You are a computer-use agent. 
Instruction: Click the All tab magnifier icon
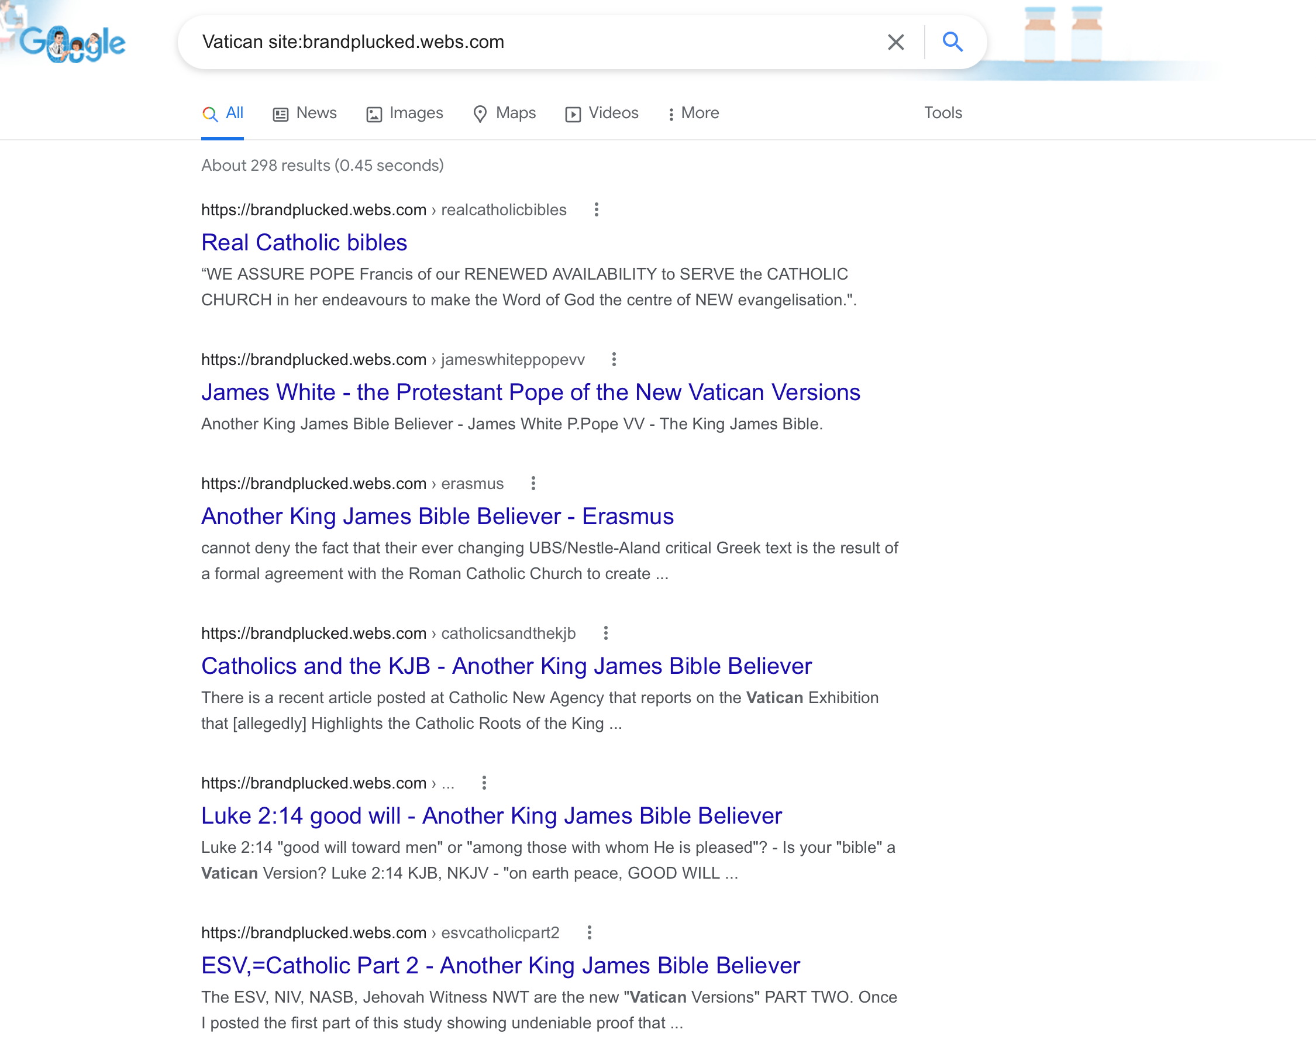pyautogui.click(x=210, y=114)
